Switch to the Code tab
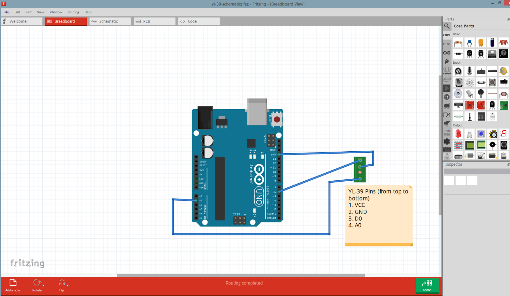 click(x=199, y=21)
